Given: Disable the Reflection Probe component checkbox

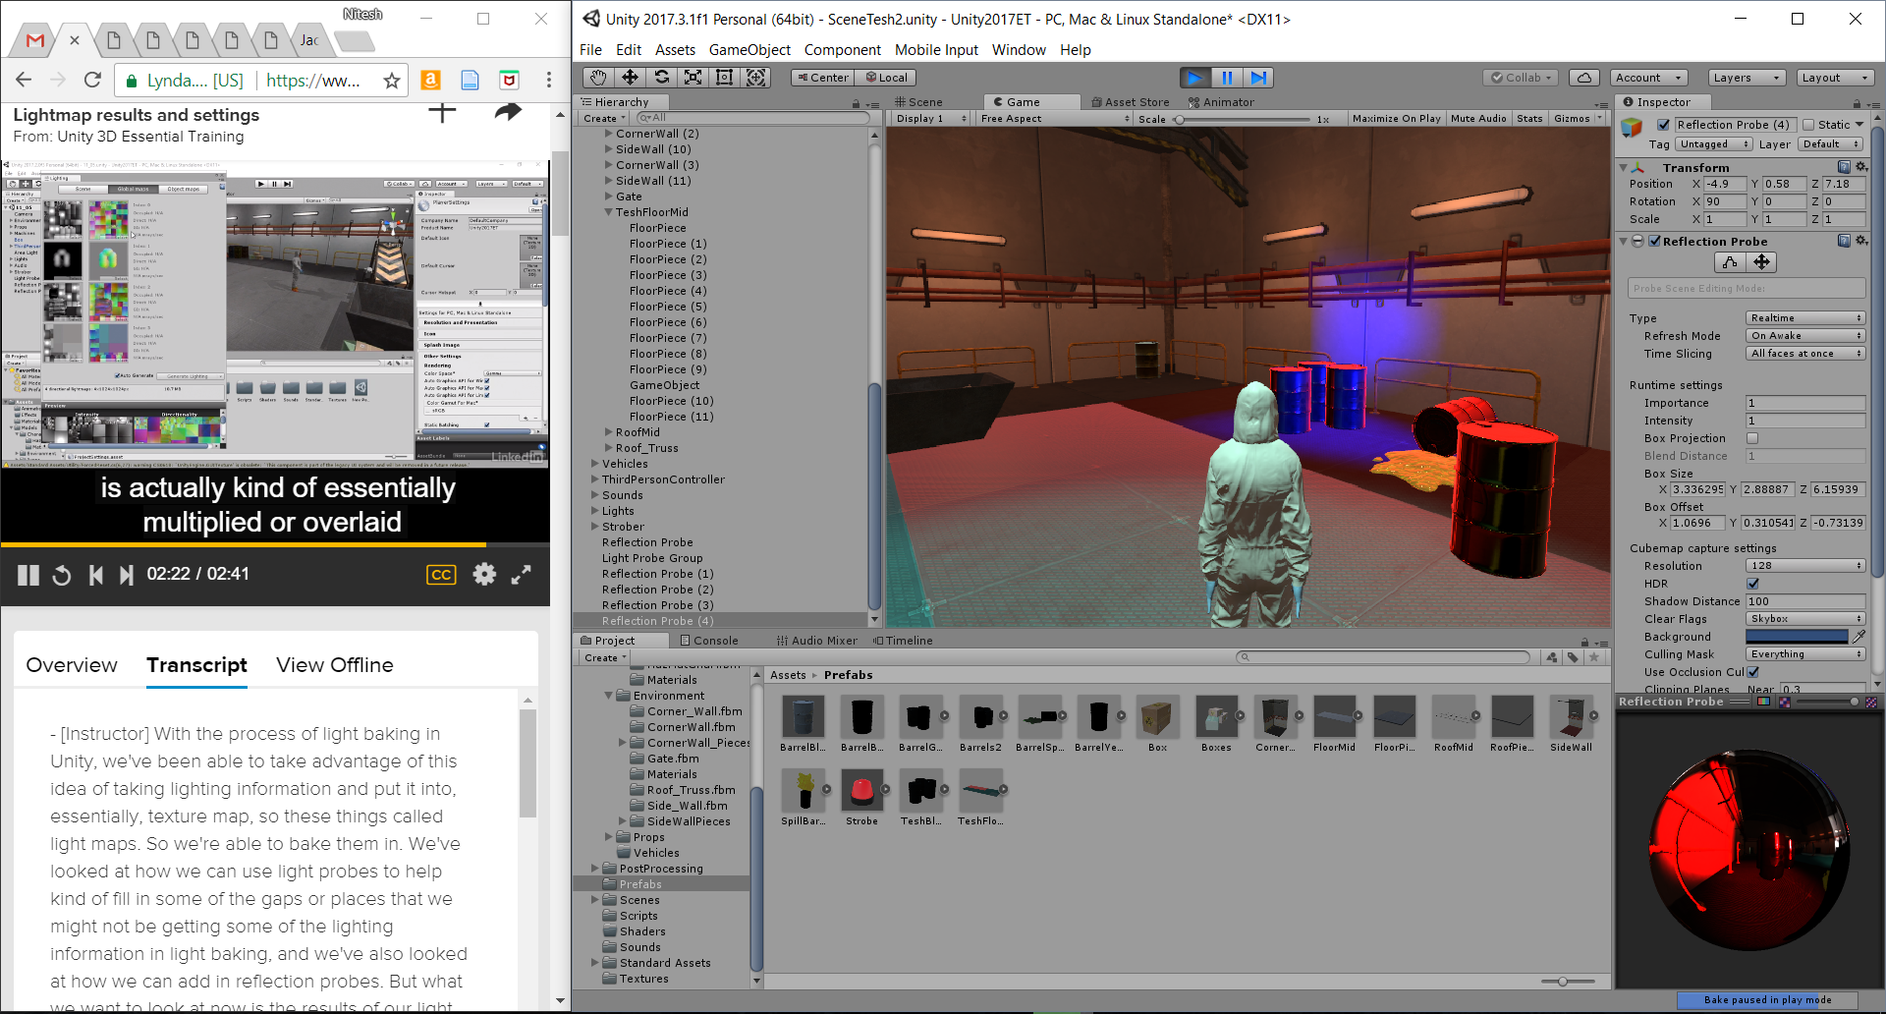Looking at the screenshot, I should tap(1654, 241).
